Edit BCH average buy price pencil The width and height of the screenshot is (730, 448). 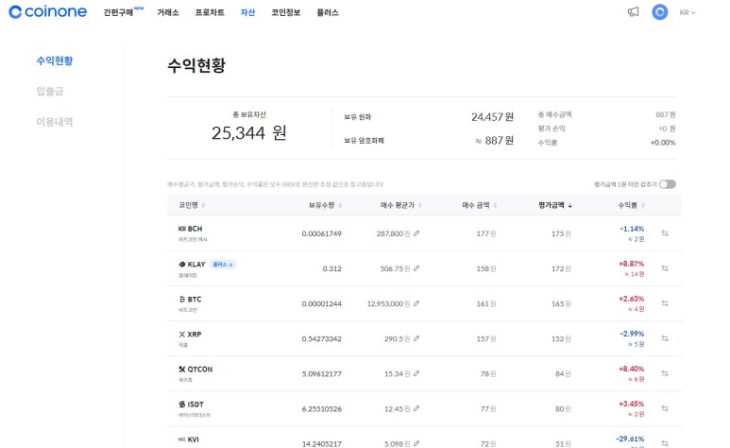pos(416,233)
